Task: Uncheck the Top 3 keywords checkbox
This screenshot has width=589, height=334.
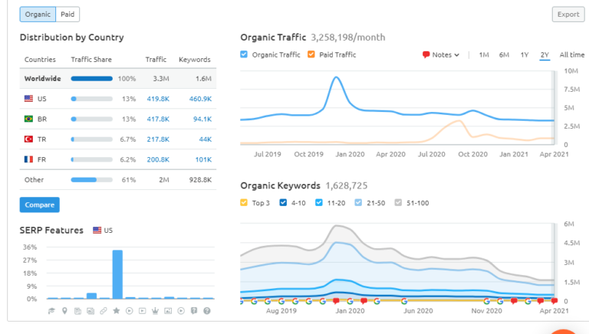Action: coord(244,202)
